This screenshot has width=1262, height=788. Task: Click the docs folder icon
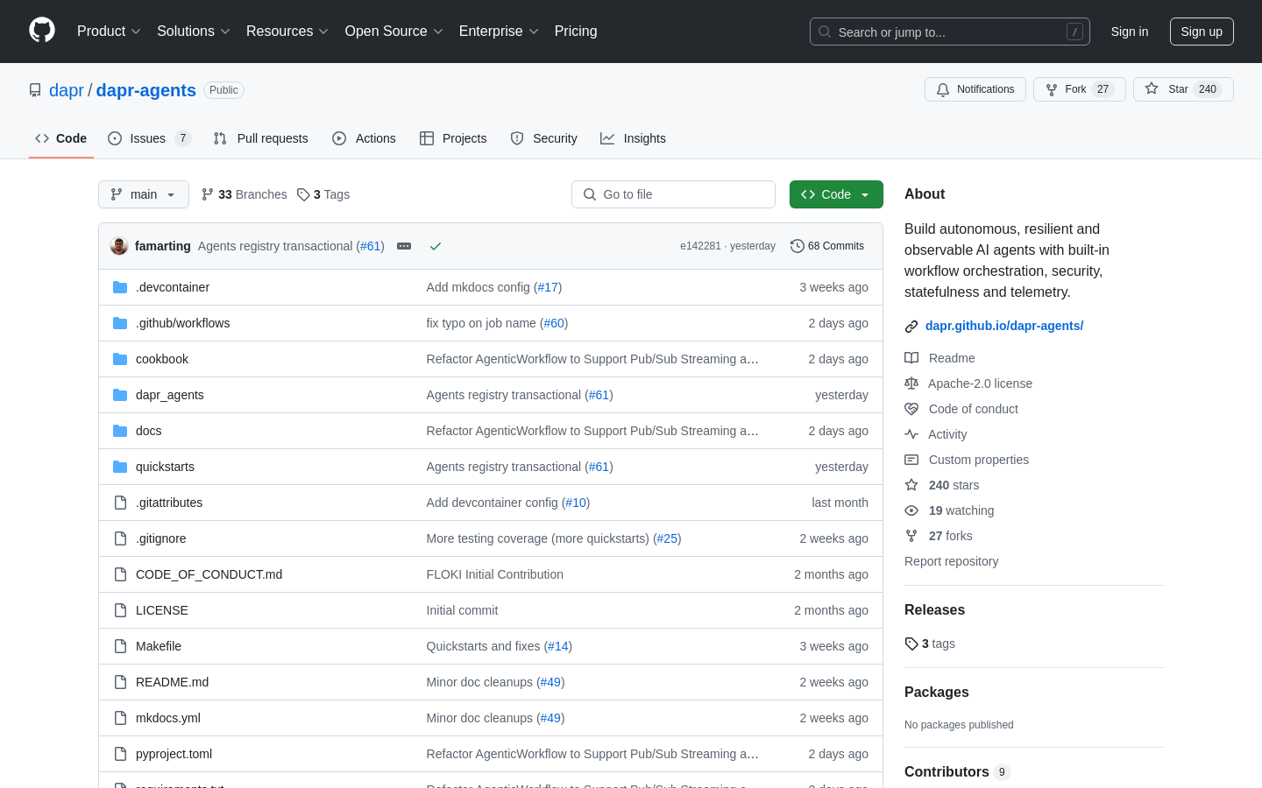[x=120, y=431]
